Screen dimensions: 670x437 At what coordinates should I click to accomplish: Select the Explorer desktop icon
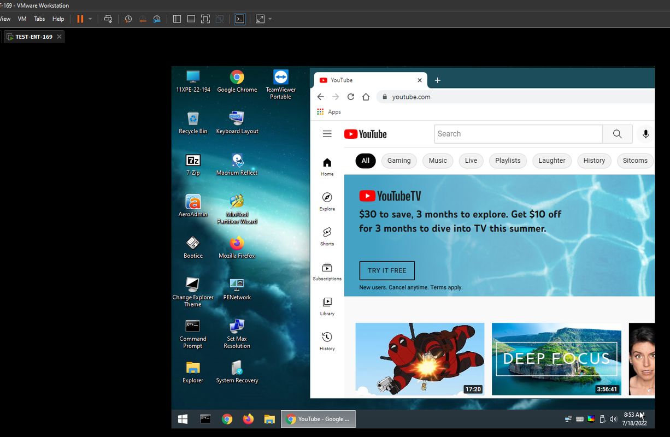[x=193, y=372]
